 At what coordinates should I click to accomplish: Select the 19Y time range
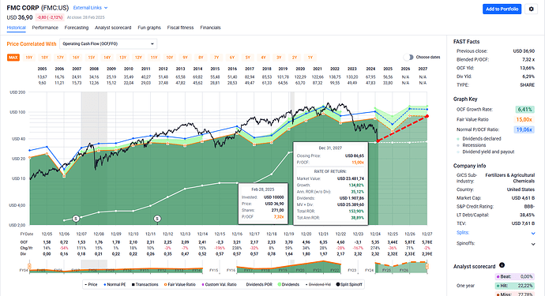point(29,58)
